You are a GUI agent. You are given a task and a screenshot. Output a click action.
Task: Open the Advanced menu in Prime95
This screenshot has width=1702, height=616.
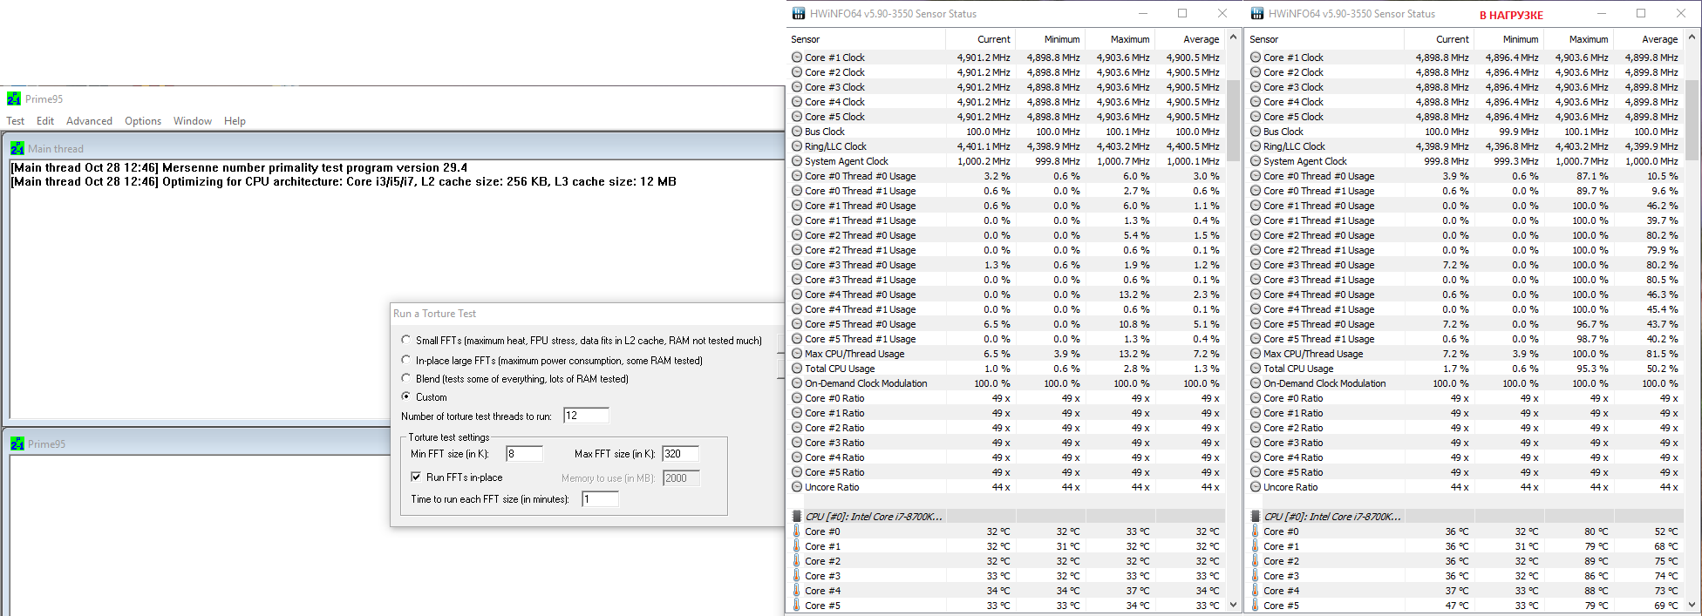[x=89, y=121]
